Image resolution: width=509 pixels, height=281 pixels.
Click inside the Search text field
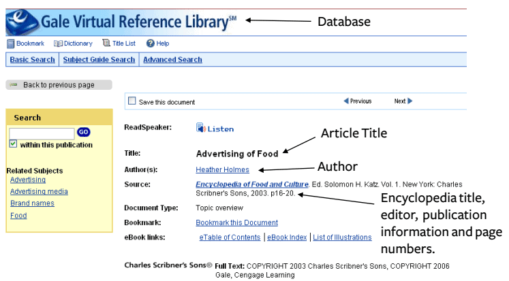point(42,133)
